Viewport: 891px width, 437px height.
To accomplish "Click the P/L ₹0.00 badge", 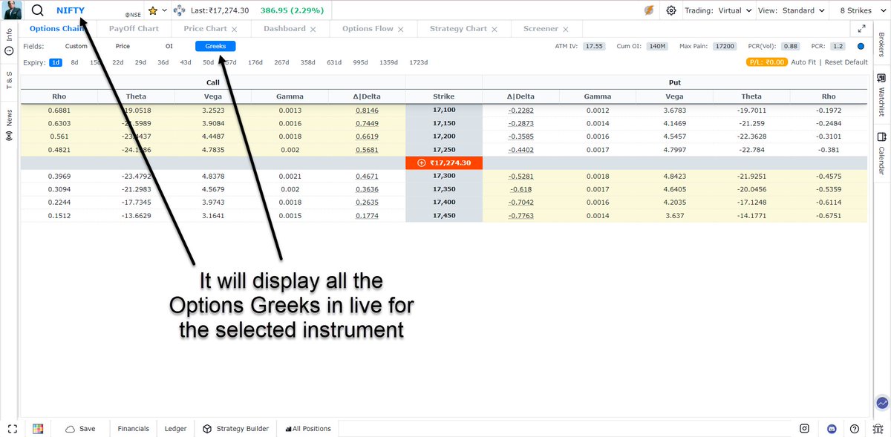I will click(767, 62).
